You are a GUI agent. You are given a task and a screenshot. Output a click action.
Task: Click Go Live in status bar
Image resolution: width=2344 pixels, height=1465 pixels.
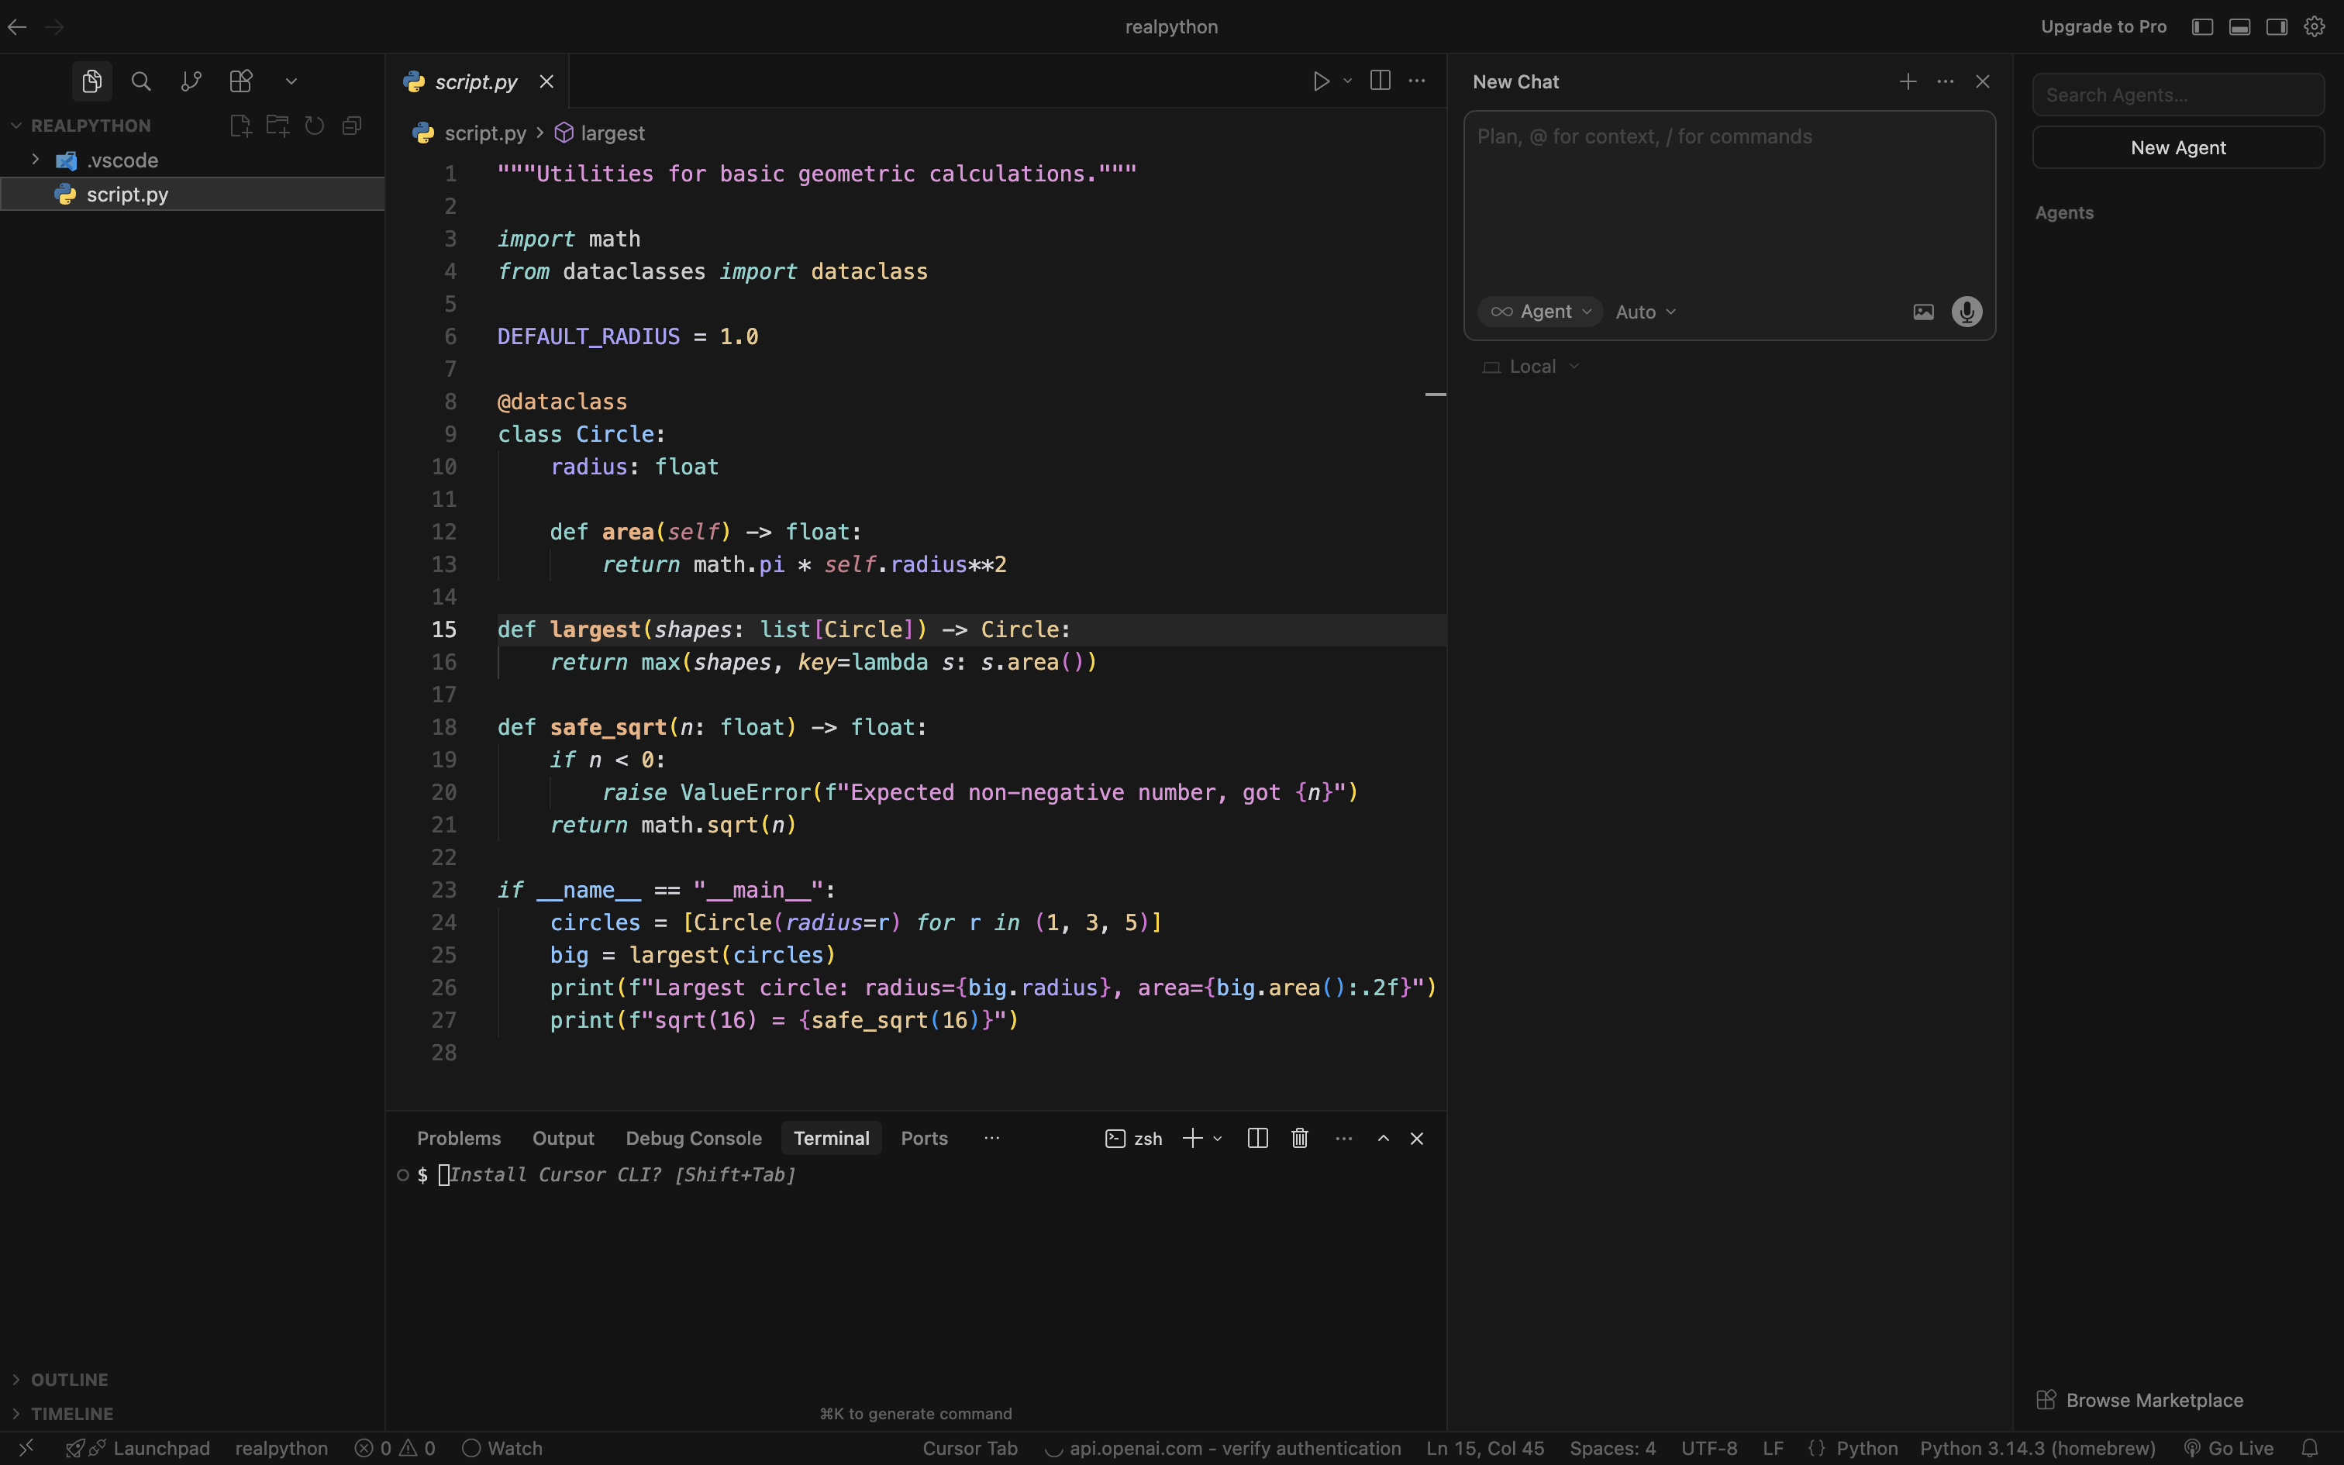coord(2229,1448)
